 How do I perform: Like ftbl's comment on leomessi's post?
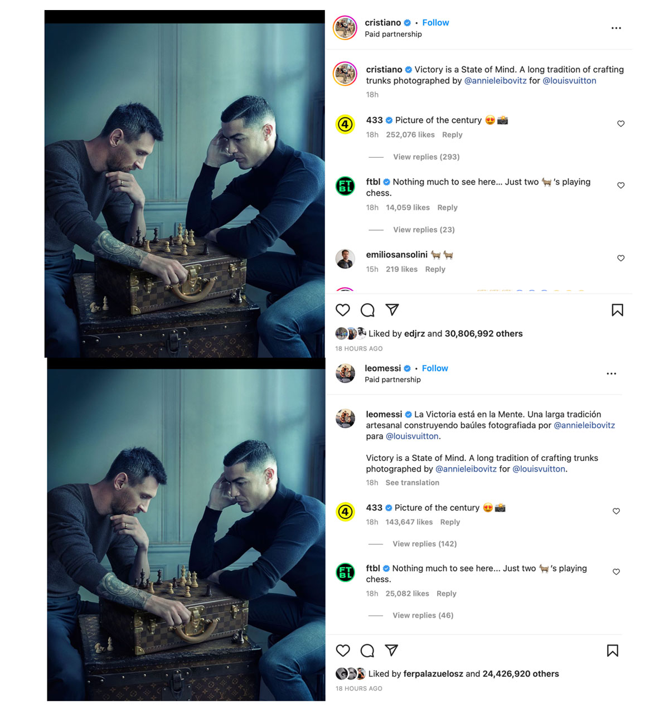coord(616,572)
